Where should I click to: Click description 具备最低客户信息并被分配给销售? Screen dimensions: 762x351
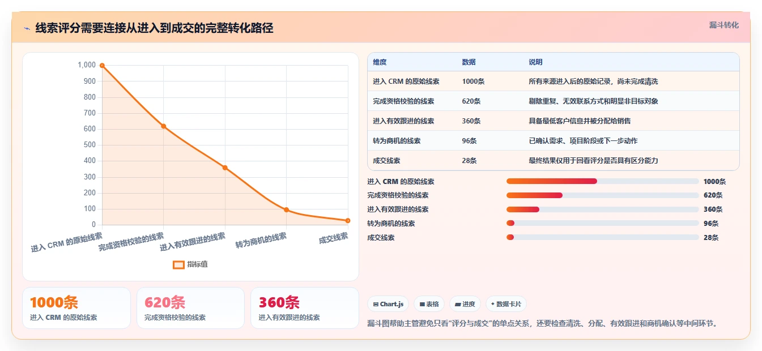click(580, 121)
